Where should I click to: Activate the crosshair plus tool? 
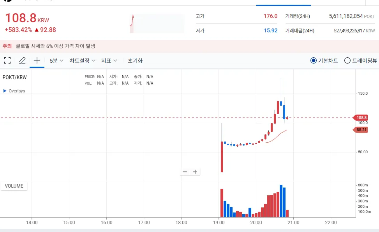coord(37,60)
